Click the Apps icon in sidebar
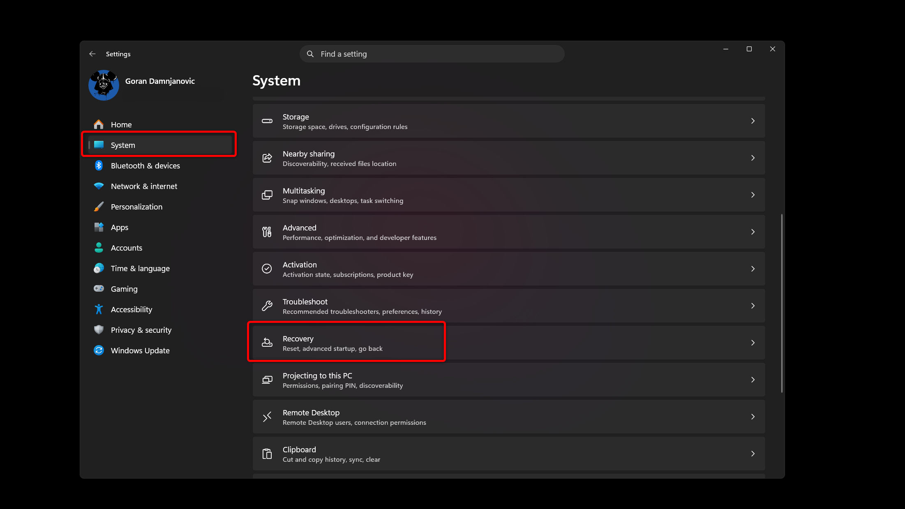 (99, 227)
